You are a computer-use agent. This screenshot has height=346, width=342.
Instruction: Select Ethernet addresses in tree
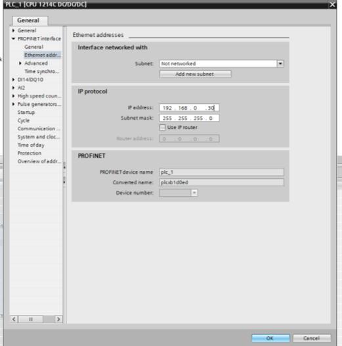[43, 55]
